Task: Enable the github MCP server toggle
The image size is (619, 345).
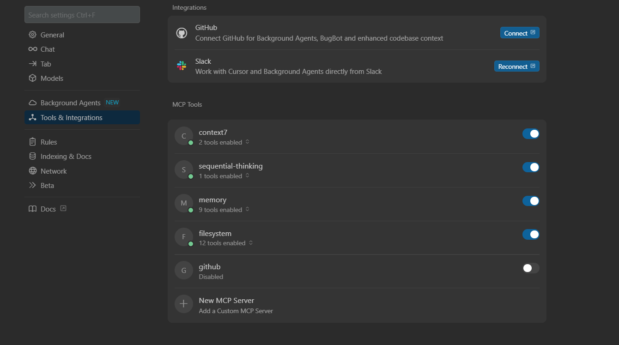Action: click(x=531, y=268)
